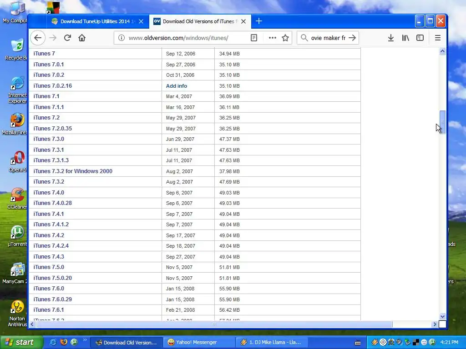Open the iTunes 7.3.0 link
The height and width of the screenshot is (349, 466).
(49, 139)
